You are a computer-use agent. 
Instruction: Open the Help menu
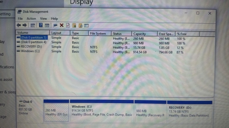(x=54, y=19)
